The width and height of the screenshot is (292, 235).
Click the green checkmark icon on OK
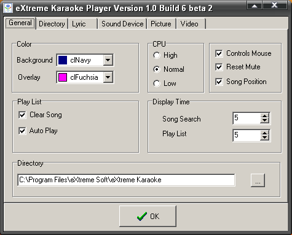pyautogui.click(x=142, y=217)
